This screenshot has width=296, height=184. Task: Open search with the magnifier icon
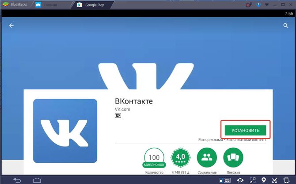286,26
